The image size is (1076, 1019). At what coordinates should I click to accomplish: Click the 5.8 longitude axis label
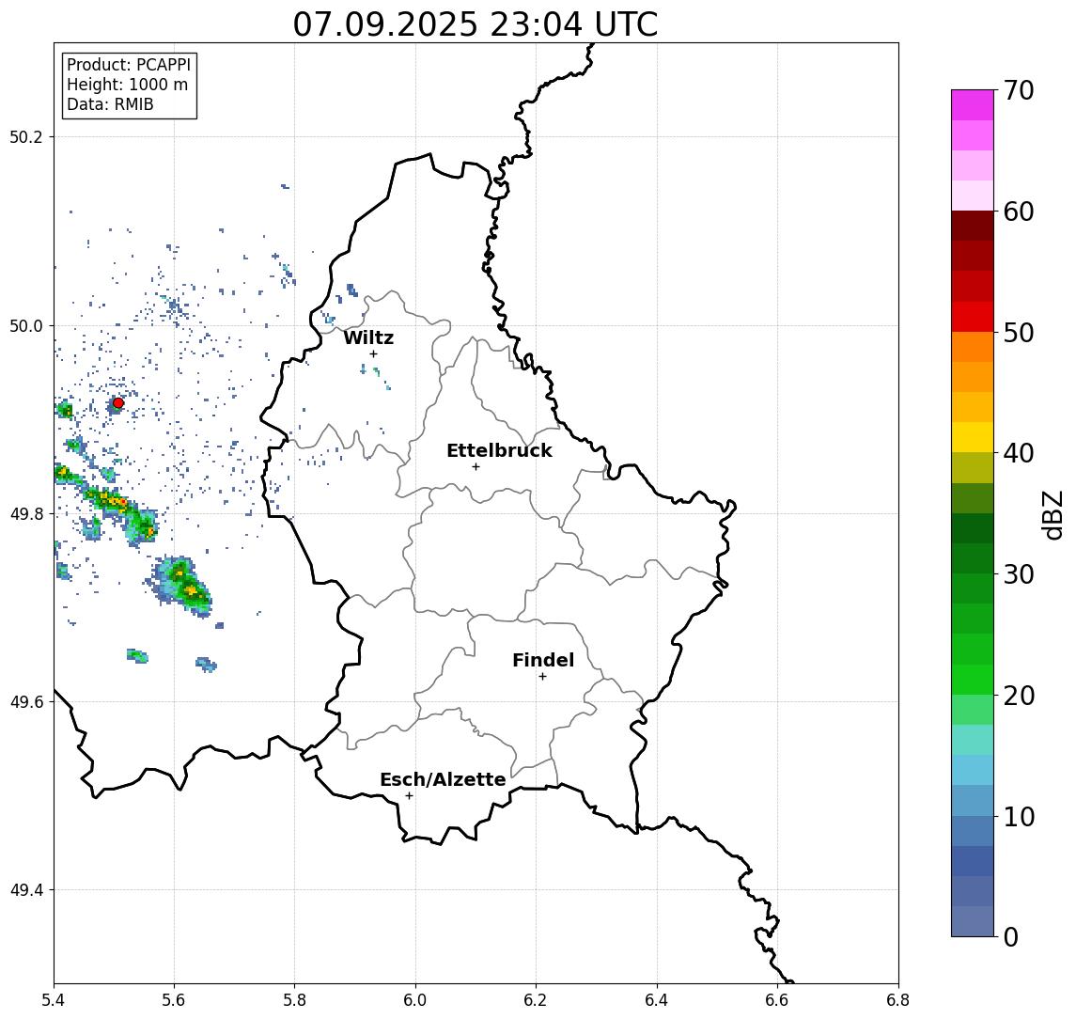pyautogui.click(x=294, y=1000)
